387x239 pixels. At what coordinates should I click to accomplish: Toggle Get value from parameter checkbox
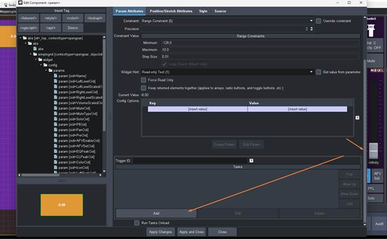[318, 72]
